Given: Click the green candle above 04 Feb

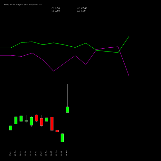Looking at the screenshot, I should tap(67, 109).
